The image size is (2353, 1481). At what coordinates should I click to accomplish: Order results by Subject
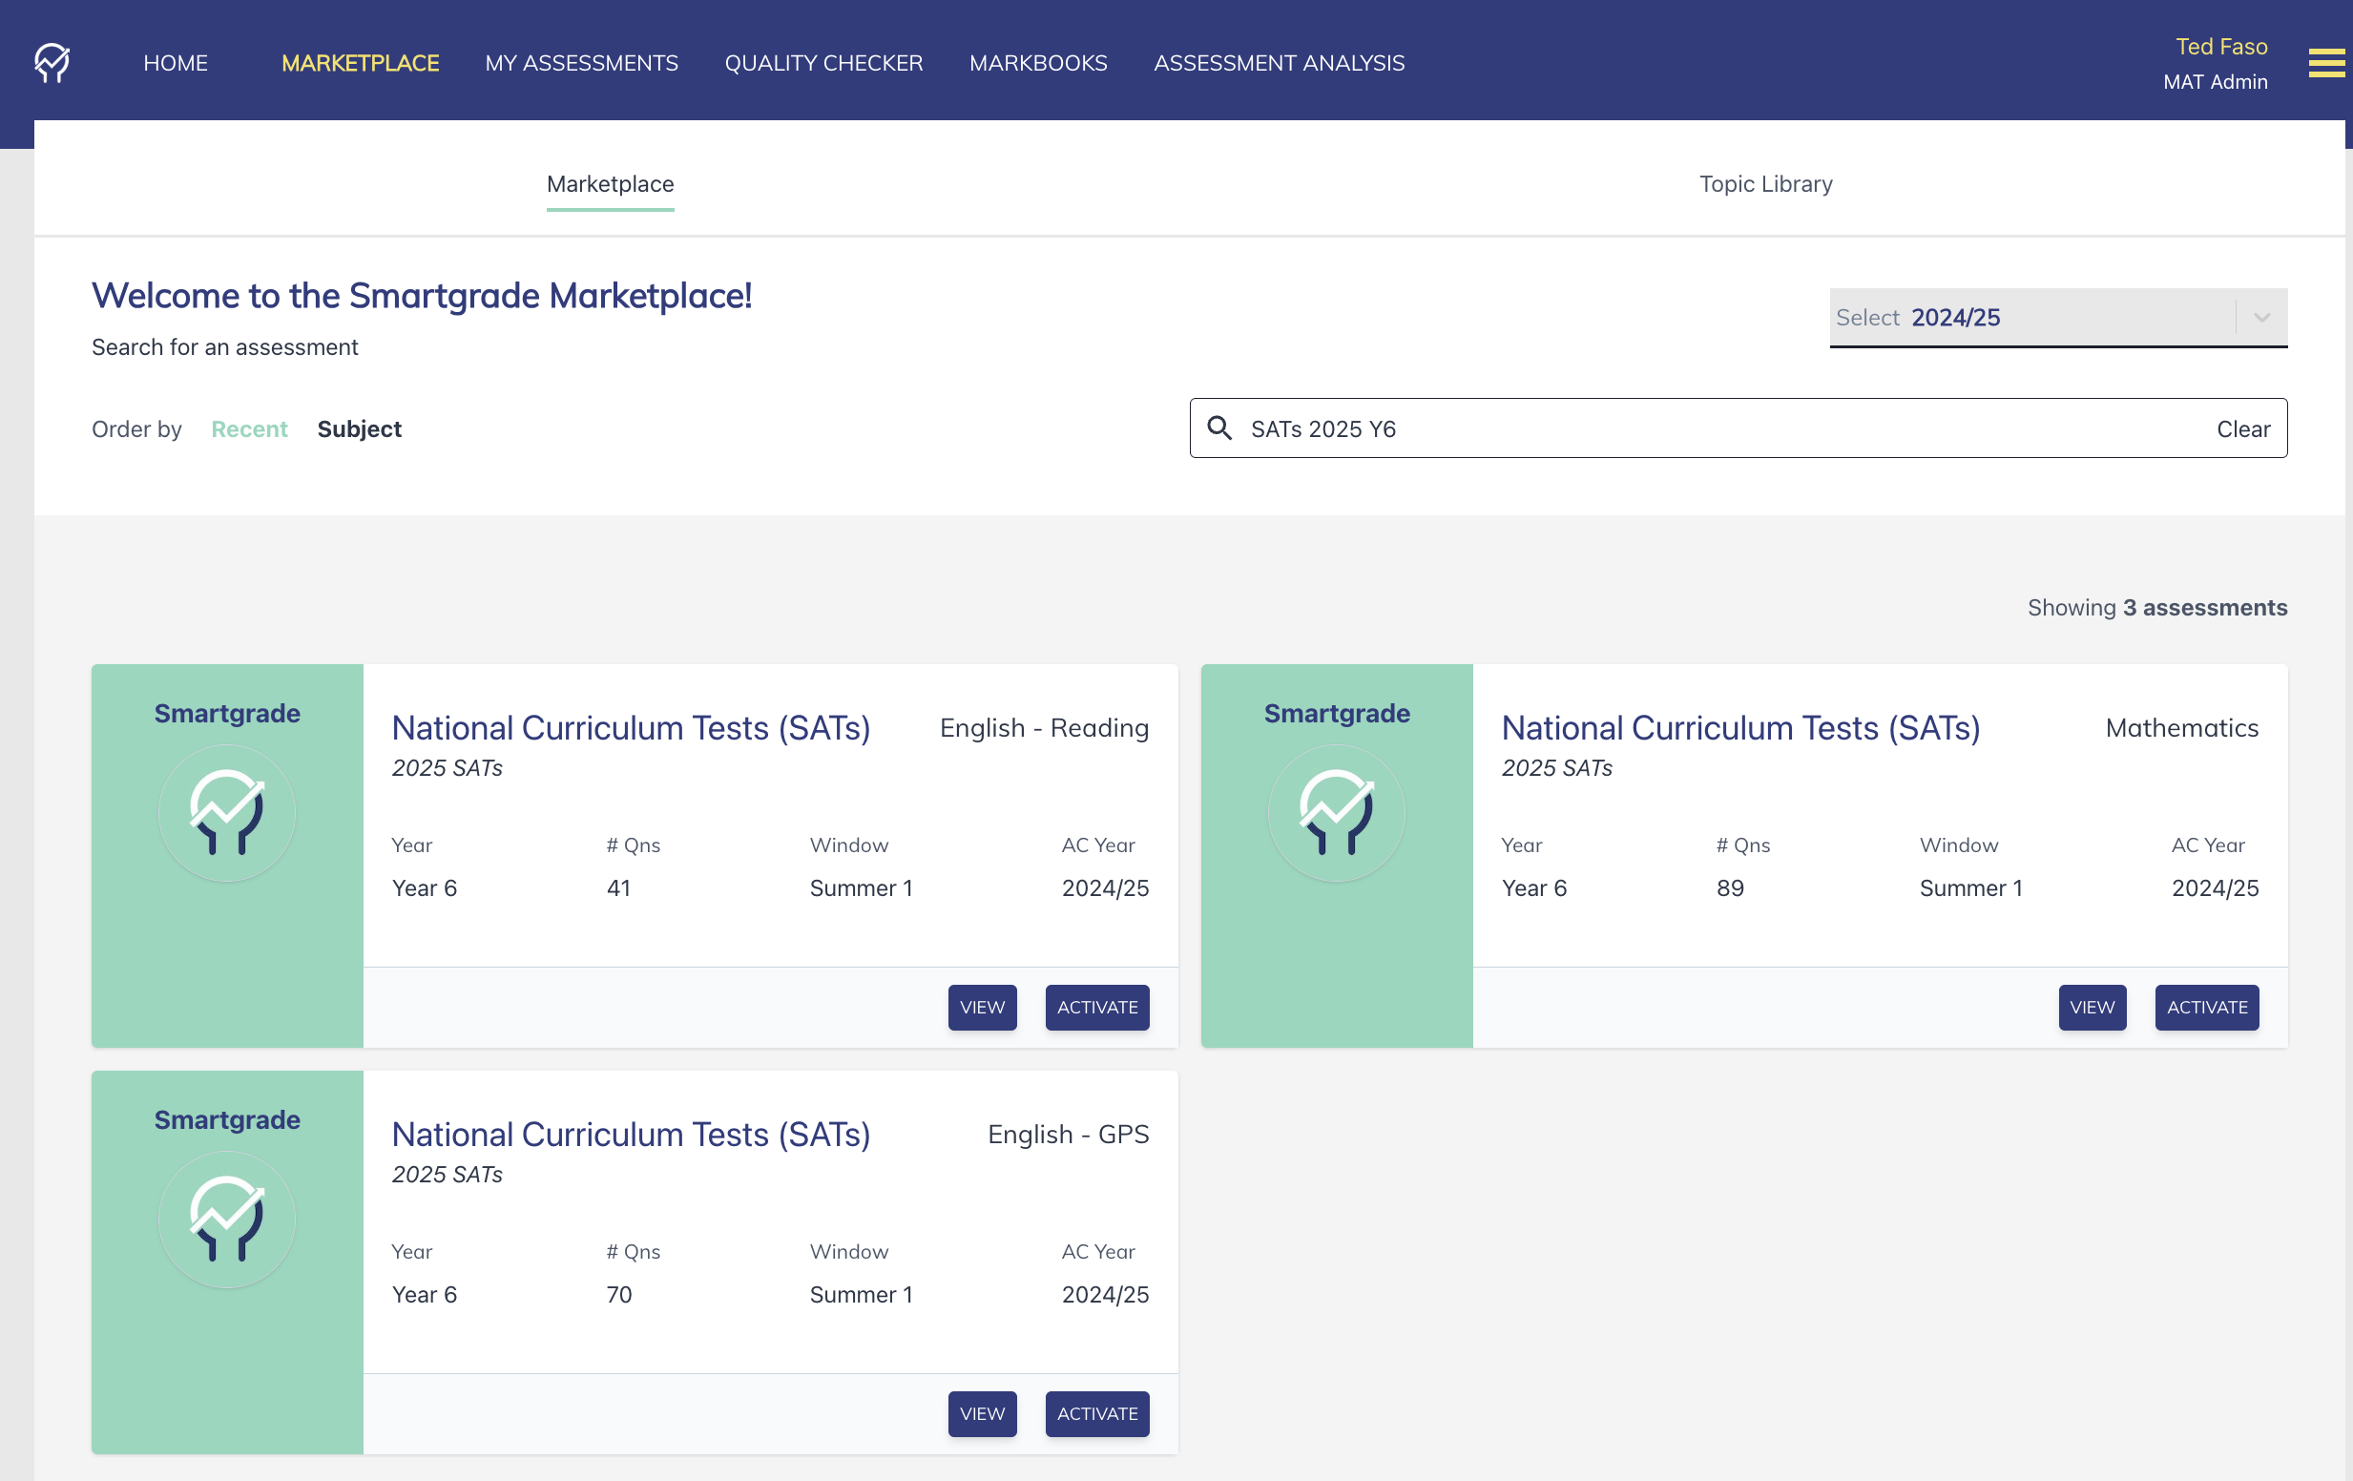tap(359, 428)
